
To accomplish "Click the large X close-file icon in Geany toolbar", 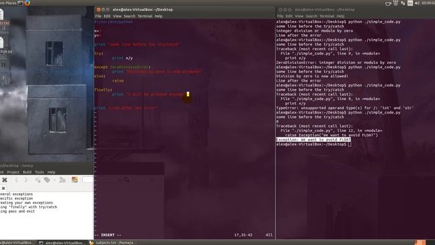I will point(5,180).
